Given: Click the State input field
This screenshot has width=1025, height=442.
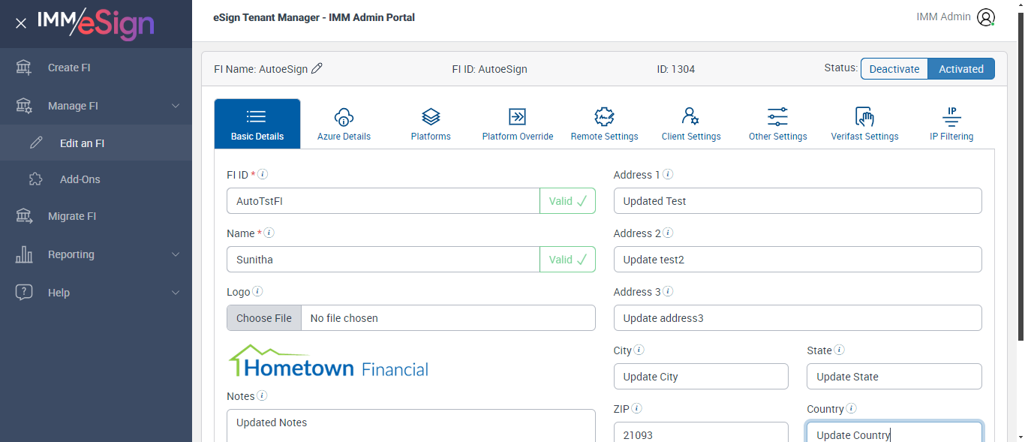Looking at the screenshot, I should point(894,377).
